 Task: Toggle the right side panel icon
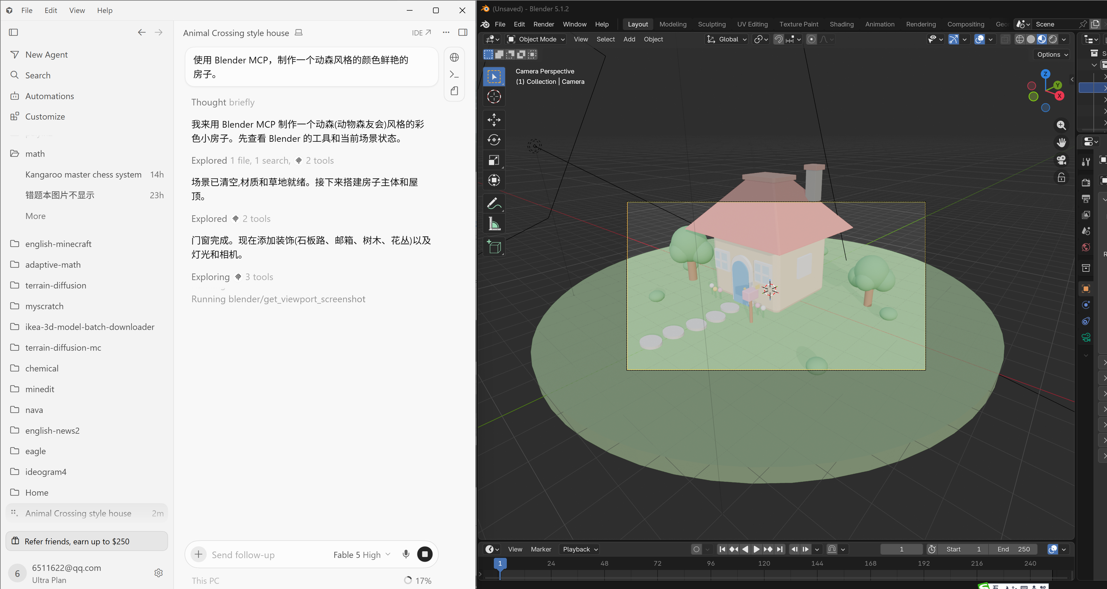click(x=463, y=32)
